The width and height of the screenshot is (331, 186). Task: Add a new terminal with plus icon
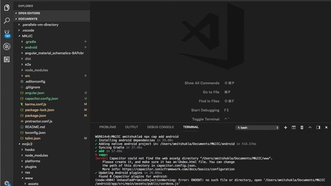click(x=285, y=128)
